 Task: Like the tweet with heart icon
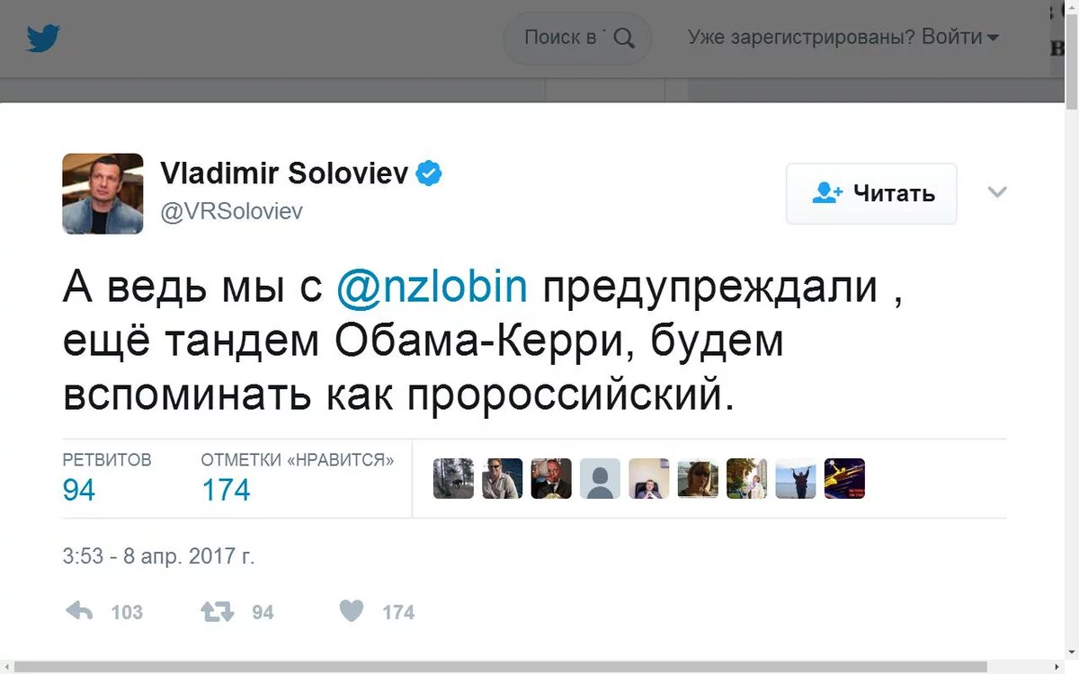[x=352, y=612]
